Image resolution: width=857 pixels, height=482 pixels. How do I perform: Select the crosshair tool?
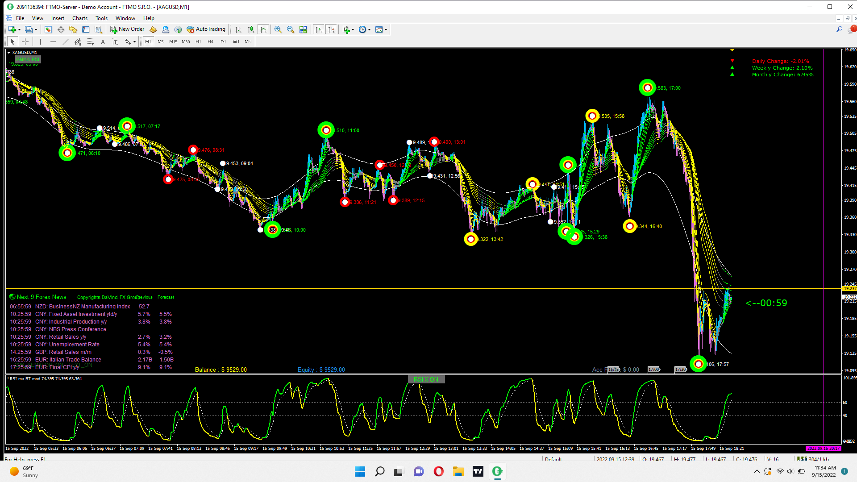(x=25, y=42)
